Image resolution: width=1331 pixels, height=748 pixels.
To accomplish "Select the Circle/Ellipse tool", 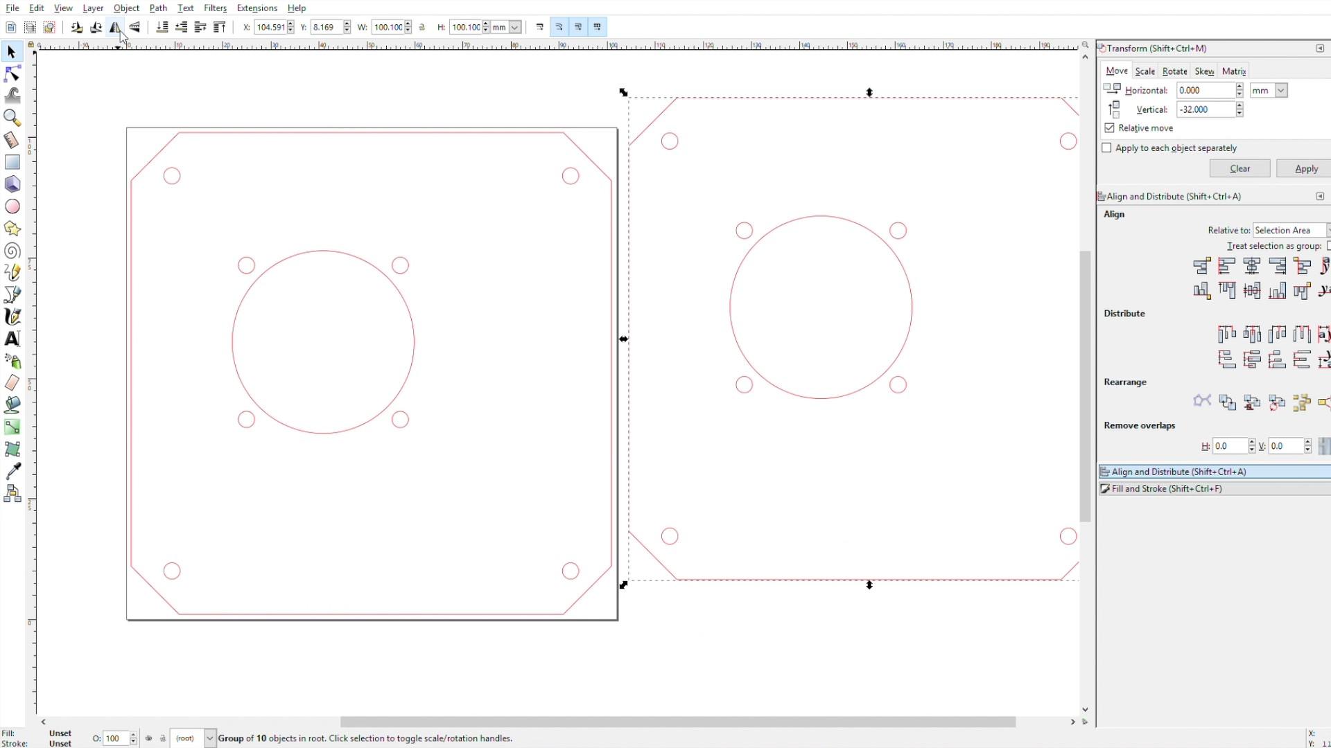I will (12, 206).
